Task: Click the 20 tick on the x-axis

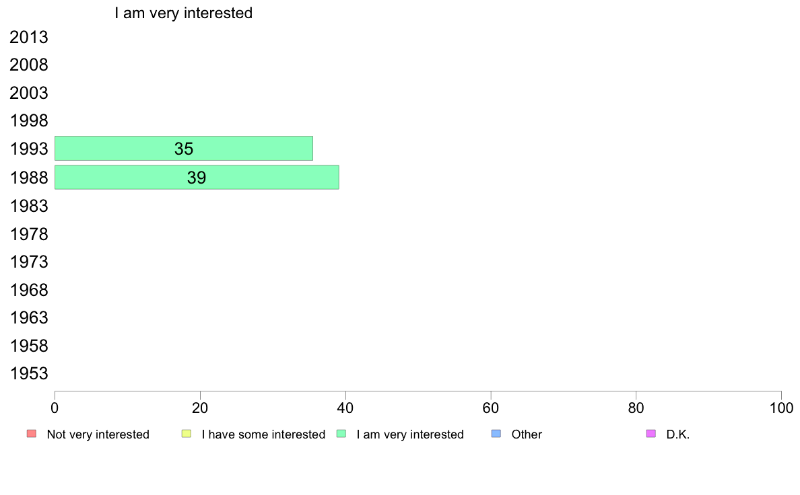Action: [200, 408]
